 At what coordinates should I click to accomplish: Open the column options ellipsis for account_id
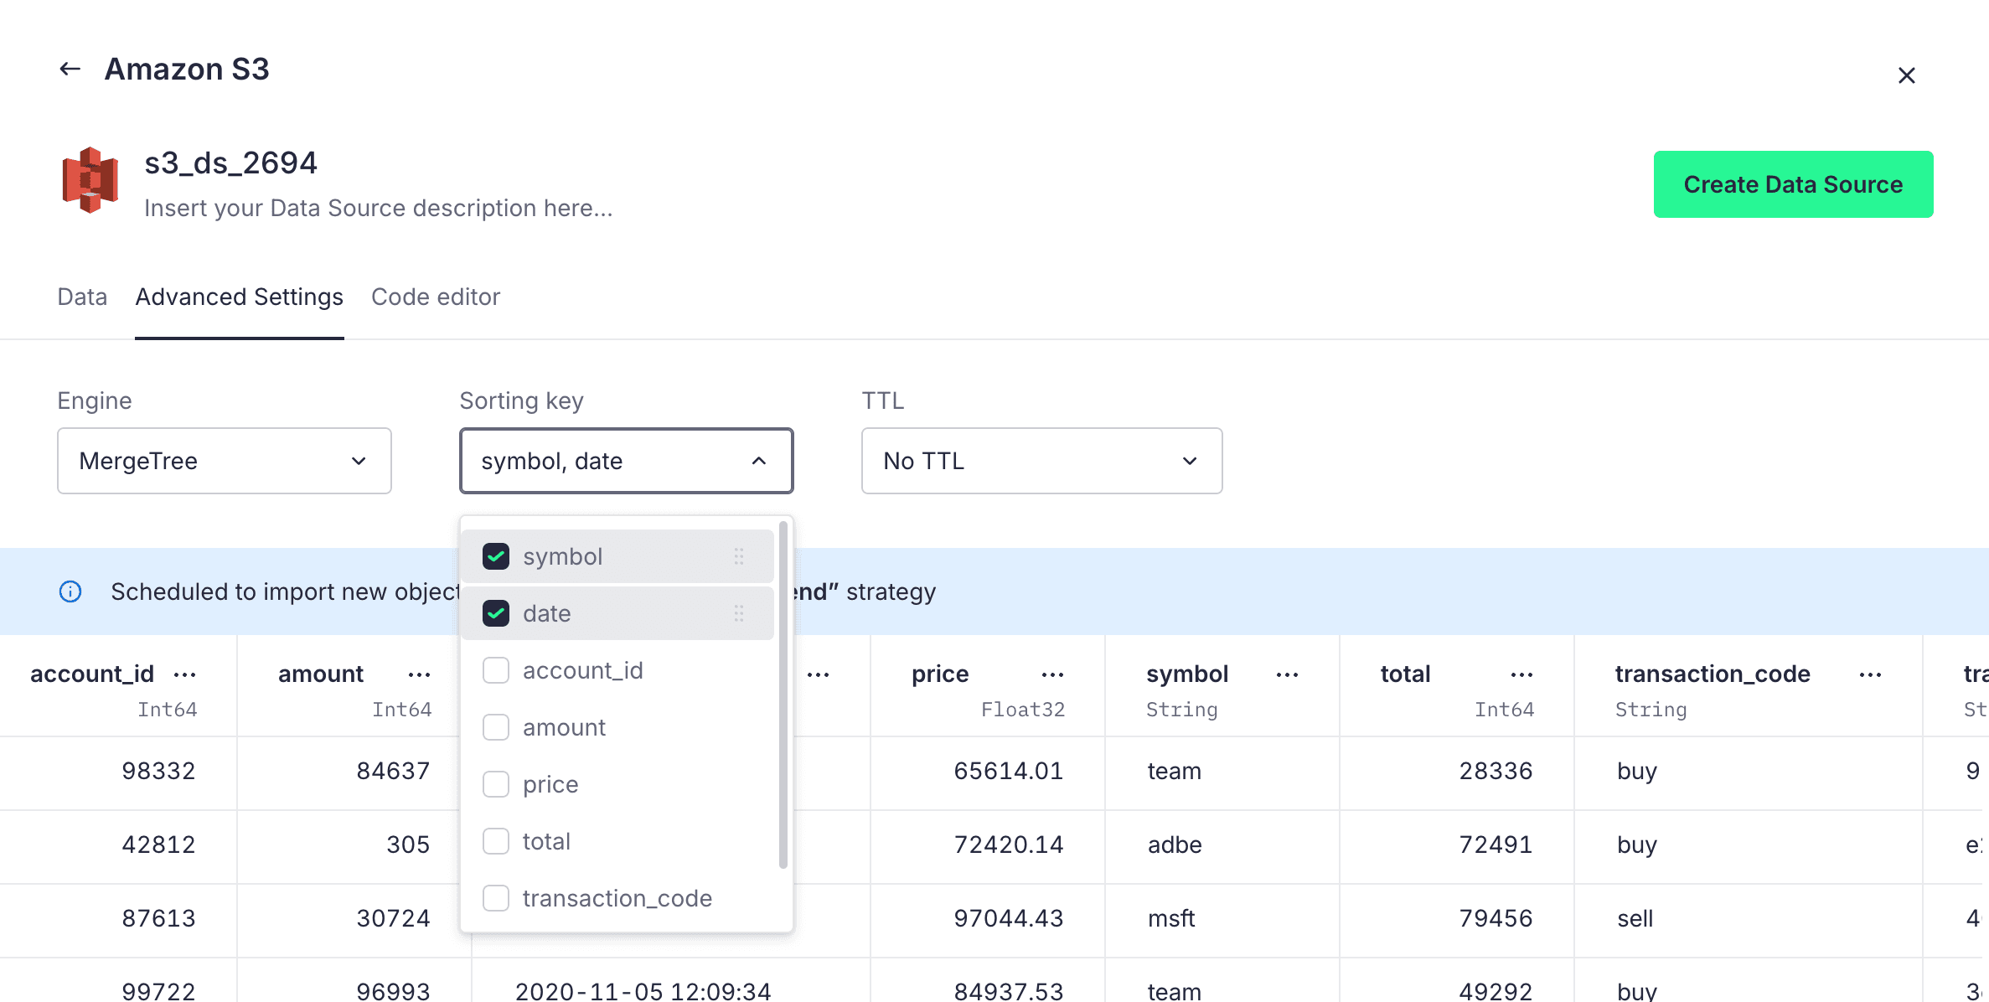point(186,674)
